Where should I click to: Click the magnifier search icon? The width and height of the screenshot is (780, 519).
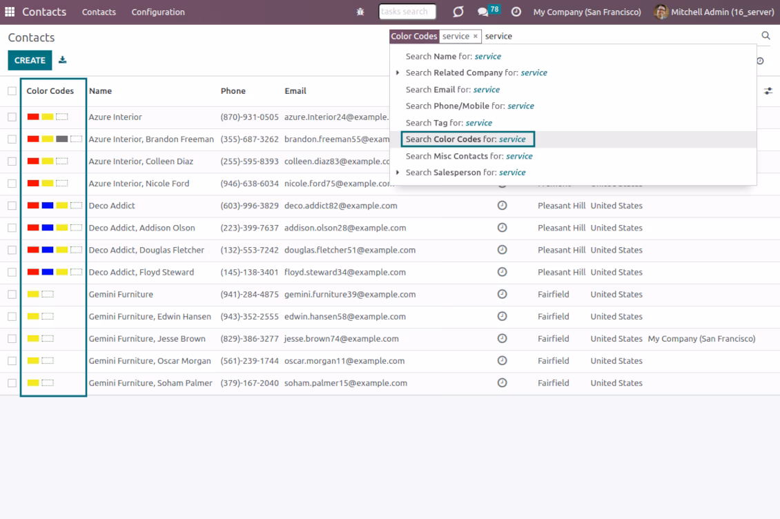coord(766,36)
